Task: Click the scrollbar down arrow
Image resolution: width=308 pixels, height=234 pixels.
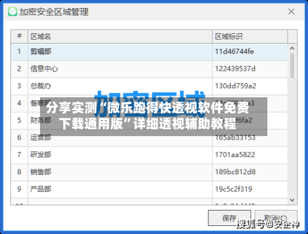Action: click(x=292, y=200)
